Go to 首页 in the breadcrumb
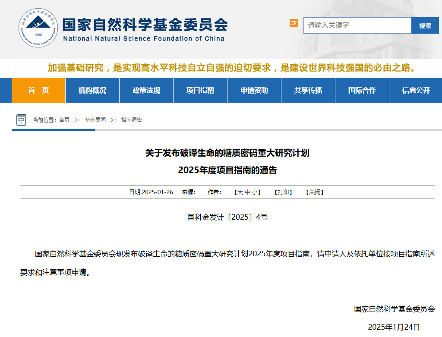 tap(64, 120)
